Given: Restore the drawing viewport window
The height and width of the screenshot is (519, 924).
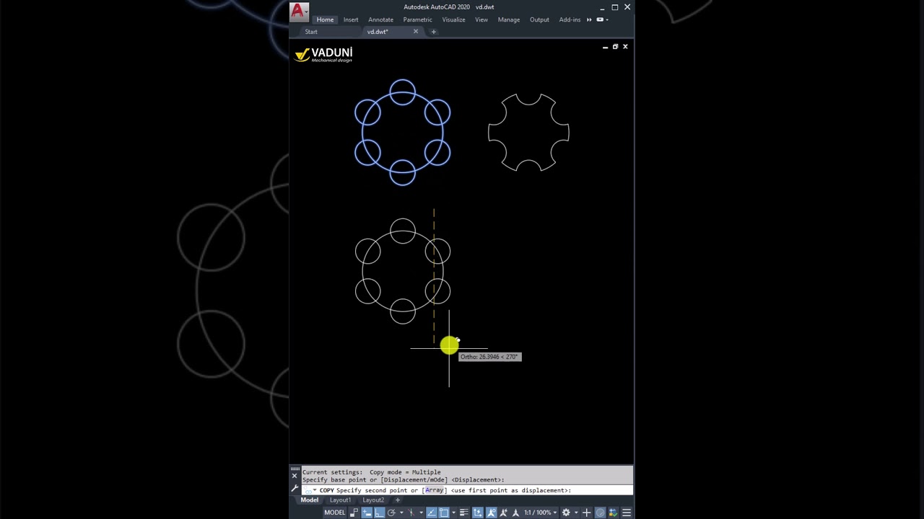Looking at the screenshot, I should [x=615, y=47].
